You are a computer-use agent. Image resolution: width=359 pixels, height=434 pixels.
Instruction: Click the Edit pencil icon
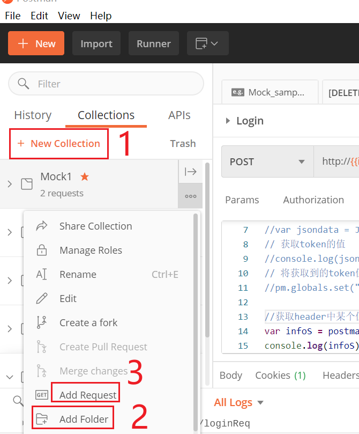click(x=42, y=298)
